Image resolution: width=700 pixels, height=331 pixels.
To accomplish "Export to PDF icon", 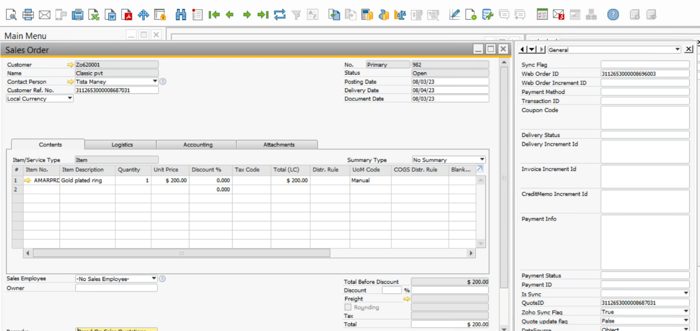I will click(127, 15).
